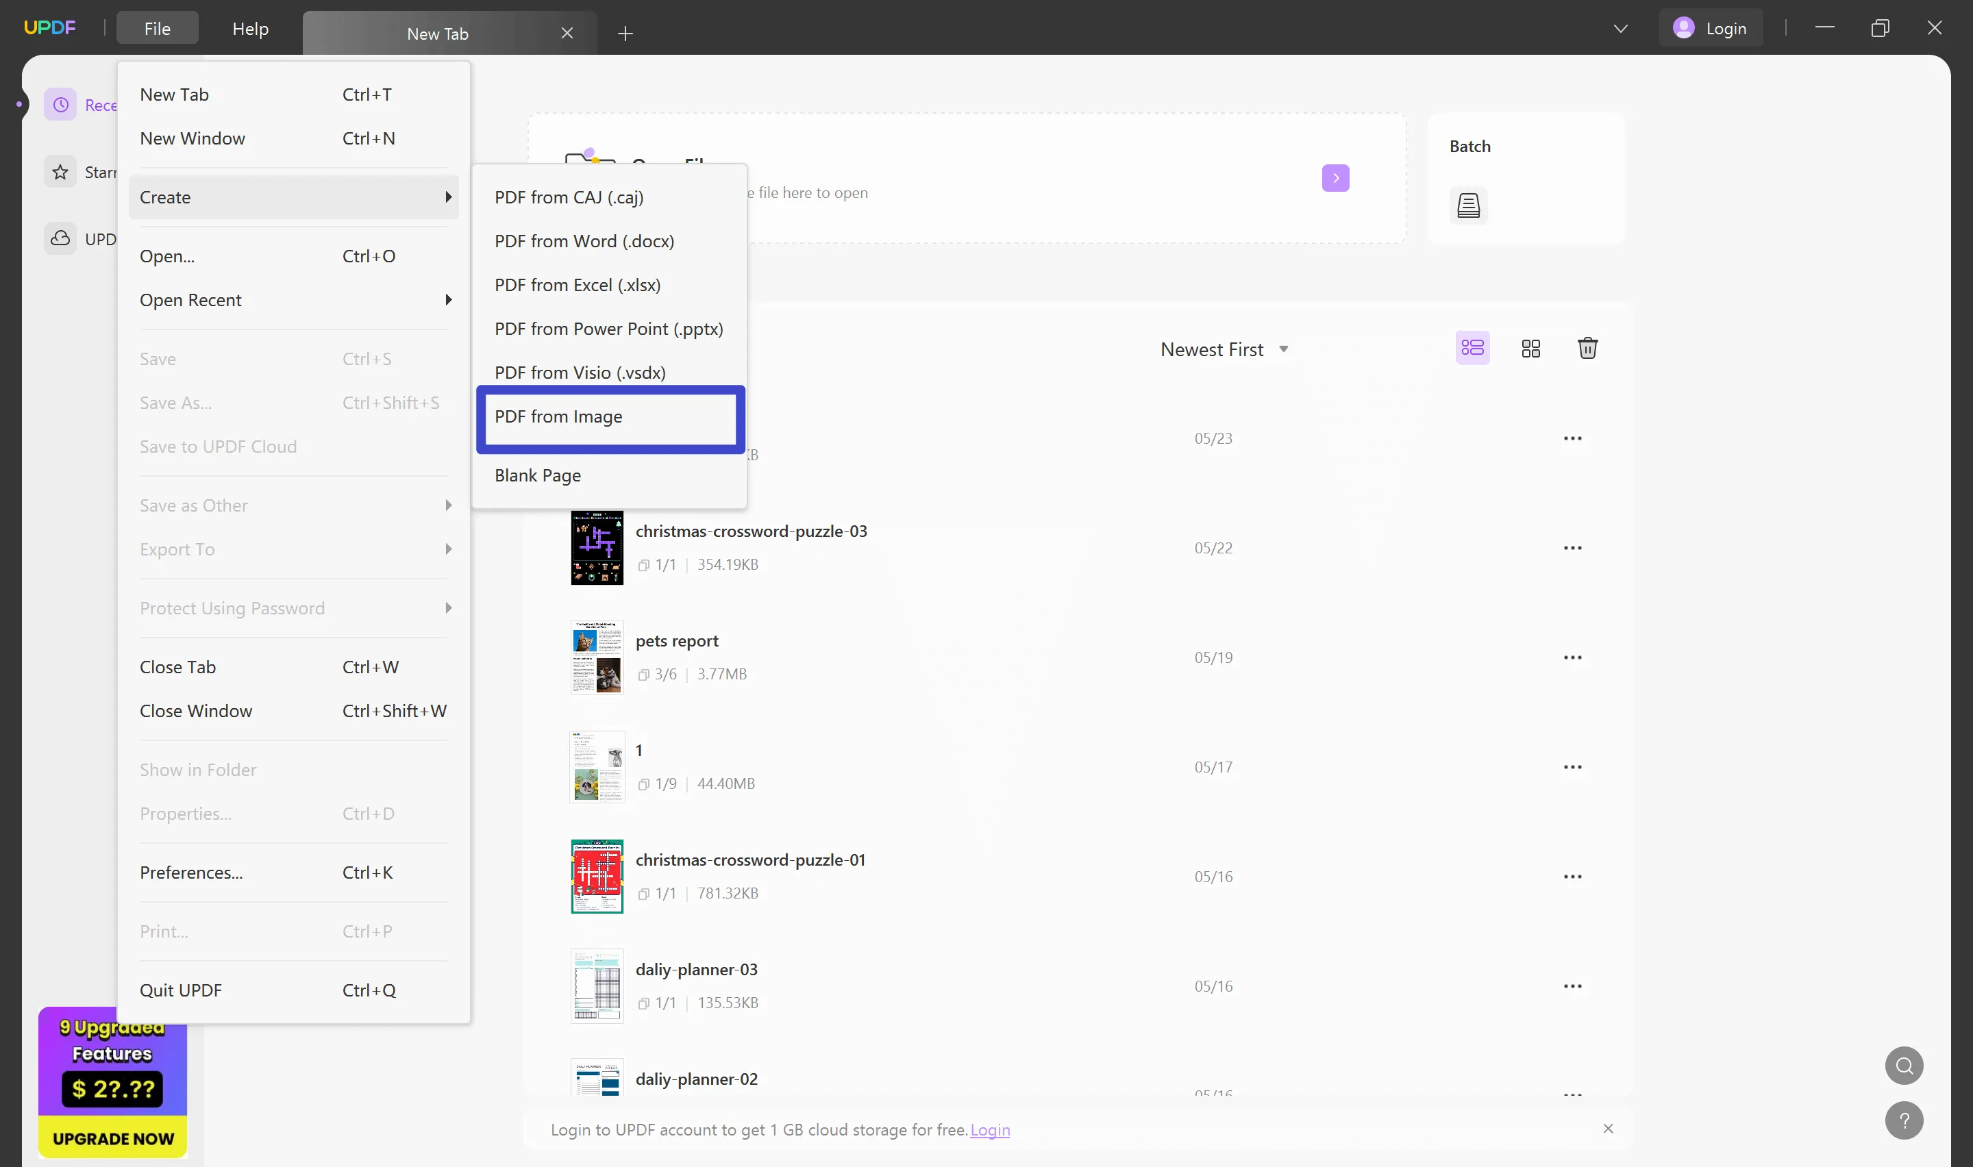Select the File menu tab
This screenshot has height=1167, width=1973.
coord(157,27)
